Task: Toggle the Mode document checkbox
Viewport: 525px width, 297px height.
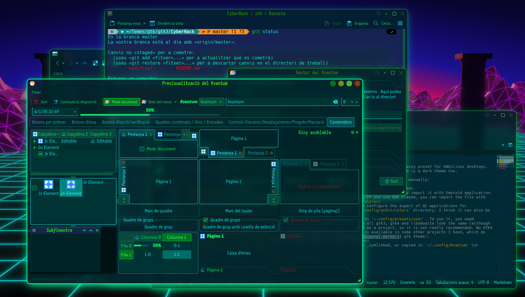Action: [x=142, y=149]
